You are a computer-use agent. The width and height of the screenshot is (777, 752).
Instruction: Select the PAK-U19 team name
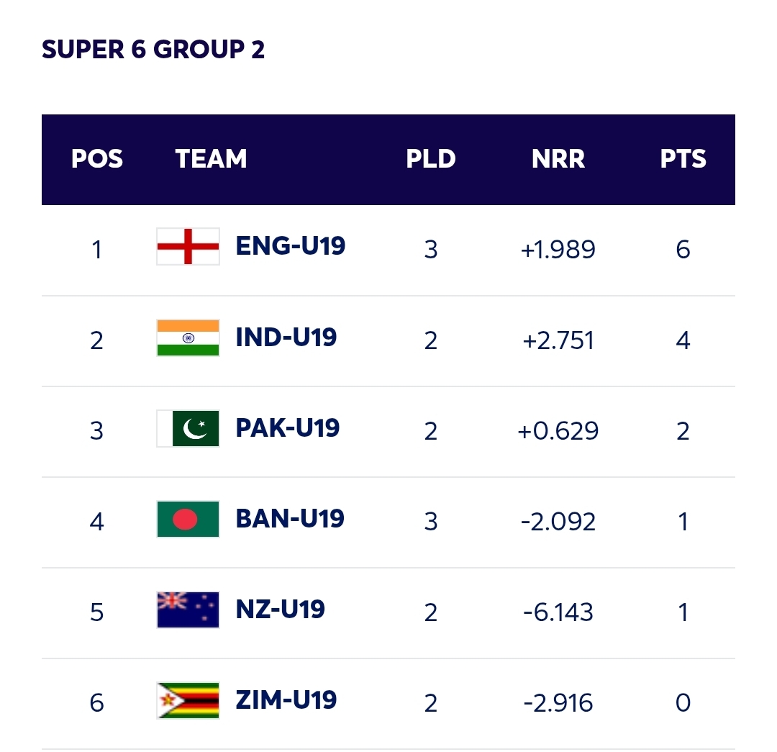288,427
